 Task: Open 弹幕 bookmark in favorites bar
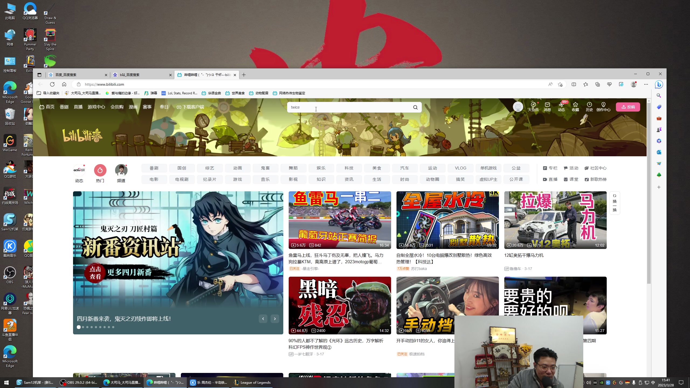(x=151, y=93)
